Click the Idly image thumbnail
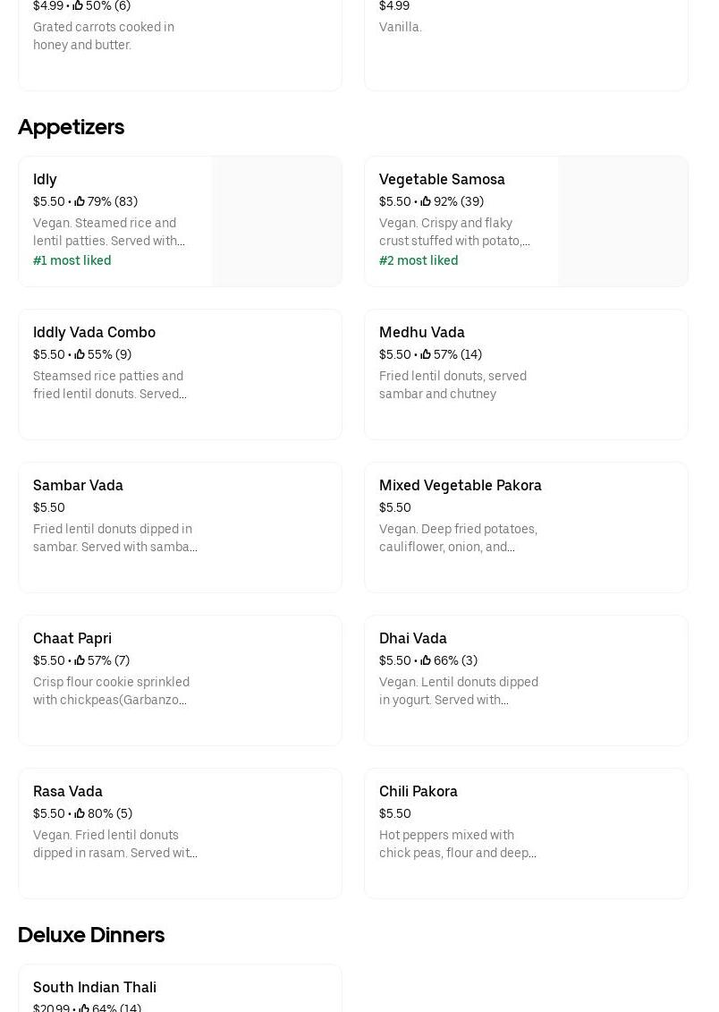The height and width of the screenshot is (1012, 719). point(276,221)
